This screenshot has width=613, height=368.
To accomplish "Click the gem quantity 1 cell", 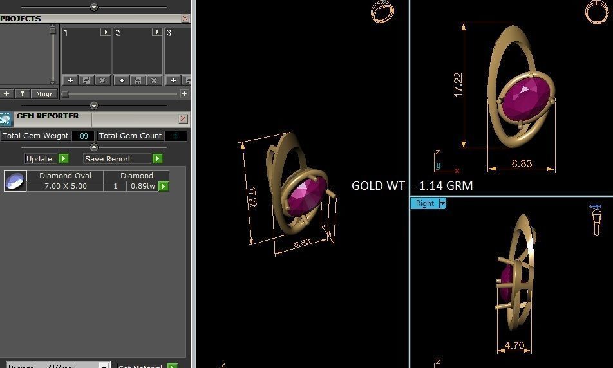I will pyautogui.click(x=115, y=186).
